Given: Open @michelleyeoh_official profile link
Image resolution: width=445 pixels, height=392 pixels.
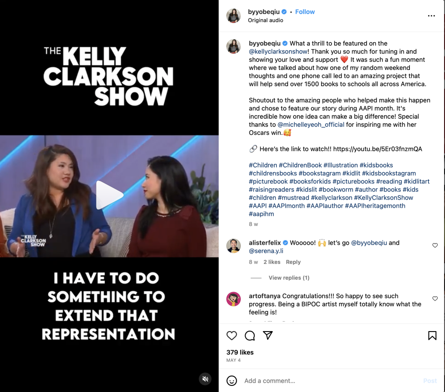Looking at the screenshot, I should pos(311,125).
